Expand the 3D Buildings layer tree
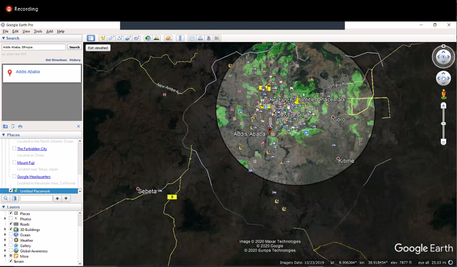 (x=5, y=229)
